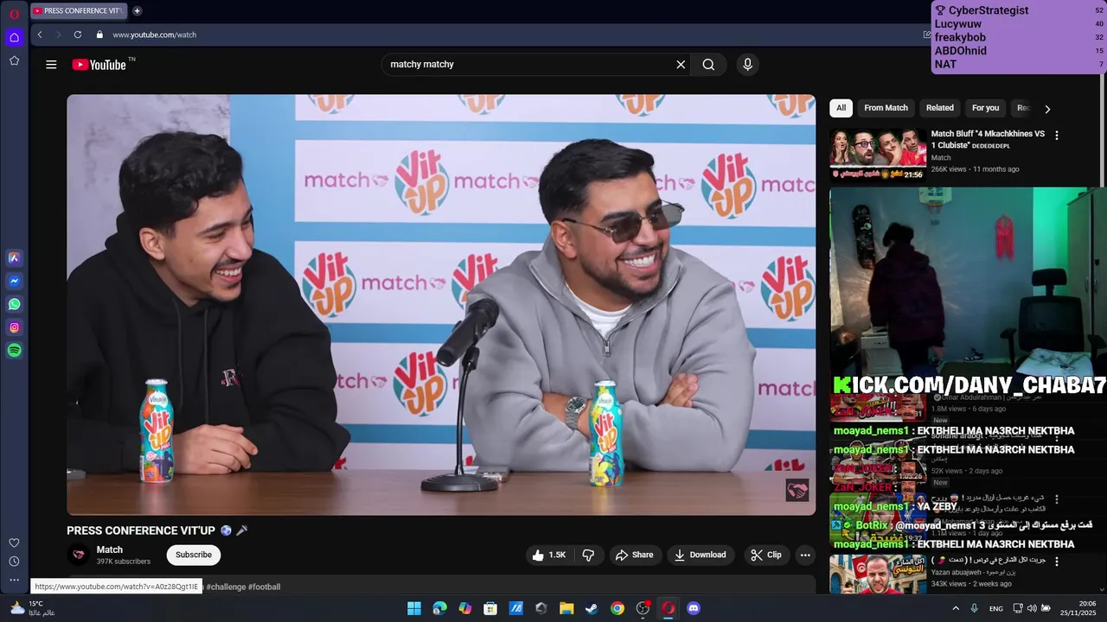The width and height of the screenshot is (1107, 622).
Task: Open the 'Match Bluff' recommended video thumbnail
Action: 877,154
